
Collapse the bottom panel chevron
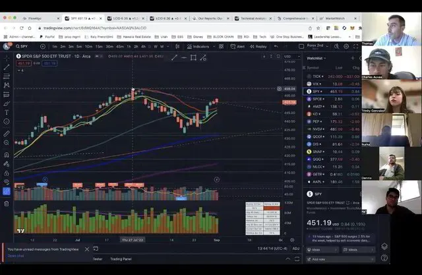point(287,259)
